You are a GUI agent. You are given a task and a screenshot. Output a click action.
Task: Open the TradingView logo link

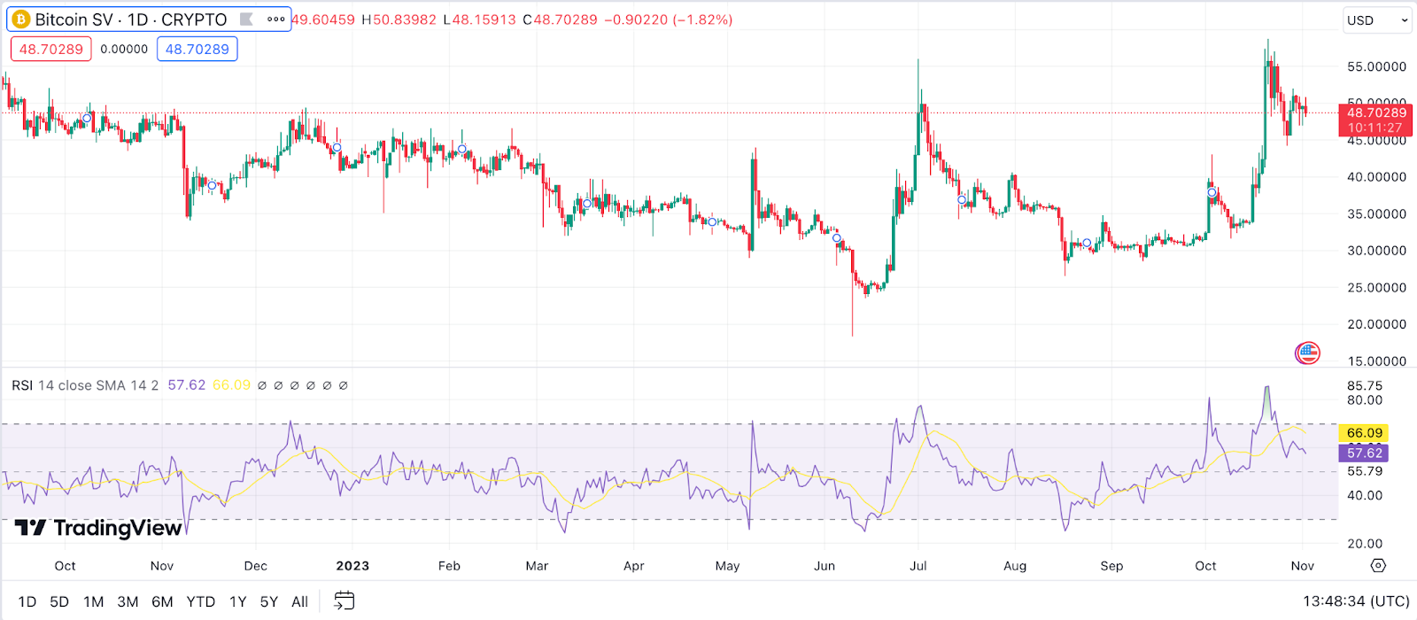pos(98,528)
